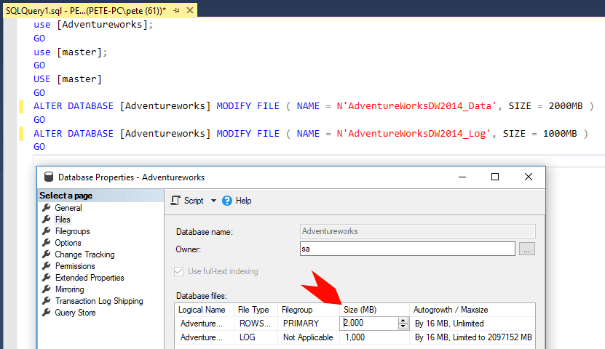This screenshot has width=605, height=349.
Task: Click the Help label in dialog toolbar
Action: (x=243, y=201)
